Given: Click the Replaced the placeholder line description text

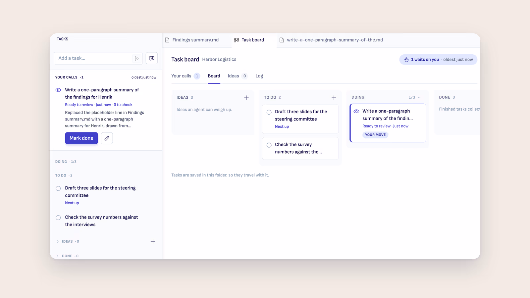Looking at the screenshot, I should pos(105,119).
